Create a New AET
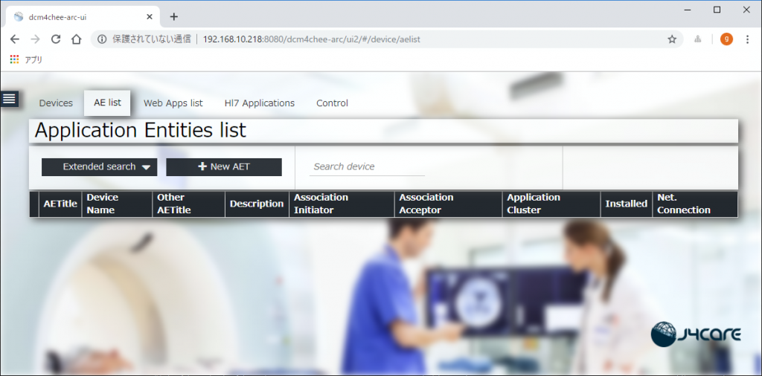This screenshot has height=376, width=762. (x=224, y=167)
